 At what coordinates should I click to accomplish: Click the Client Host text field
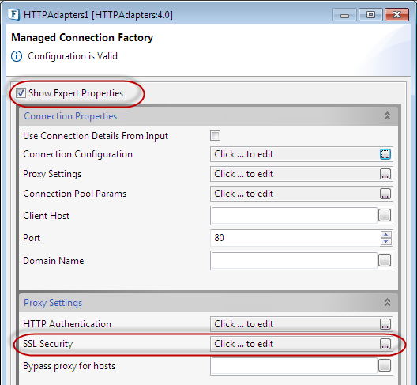[x=294, y=215]
